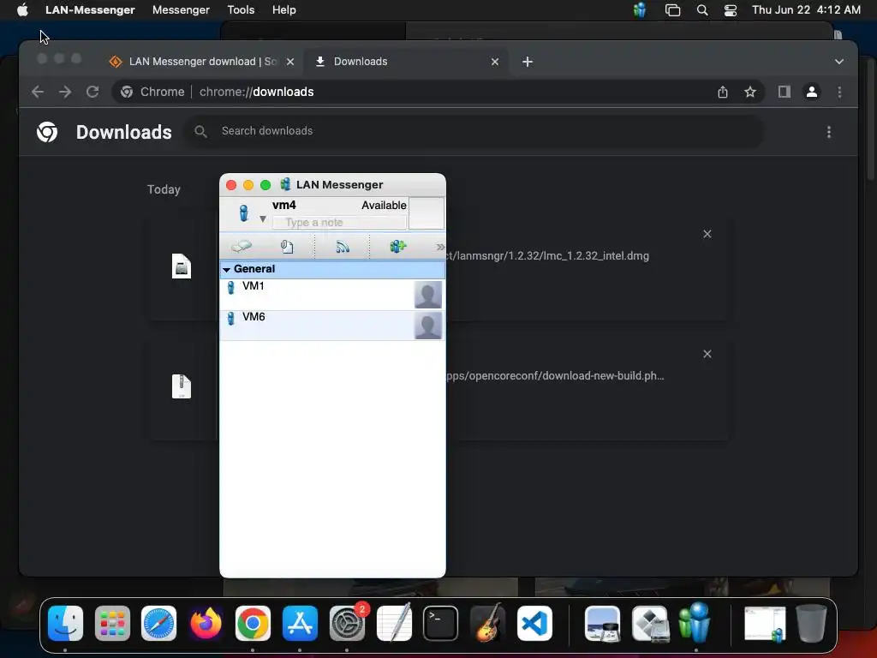Screen dimensions: 877x658
Task: Open the Messenger menu
Action: [181, 10]
